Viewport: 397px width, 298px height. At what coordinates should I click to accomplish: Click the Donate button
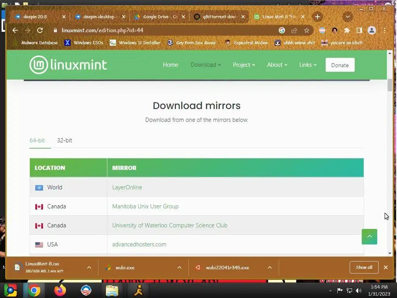click(x=340, y=65)
